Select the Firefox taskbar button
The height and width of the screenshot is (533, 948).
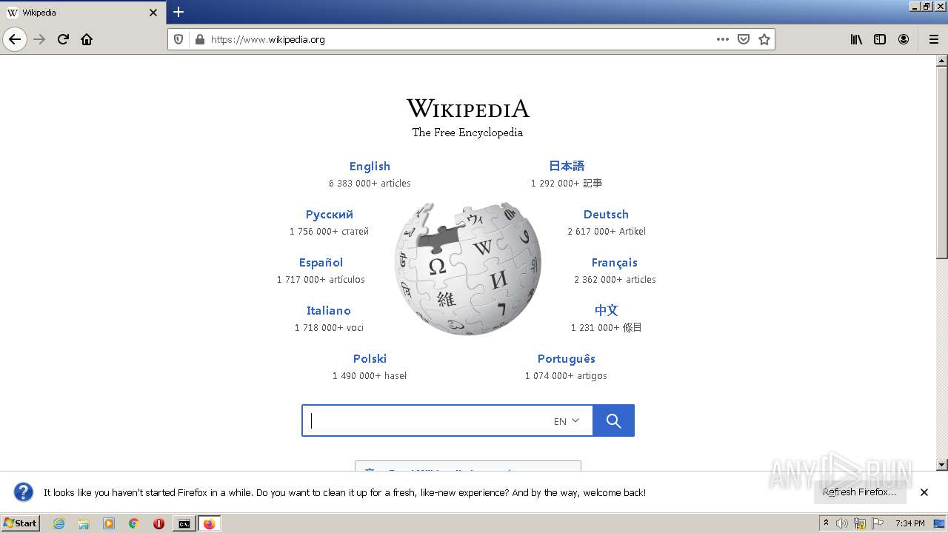click(209, 523)
